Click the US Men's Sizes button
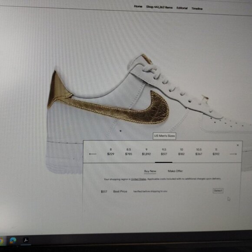 click(x=164, y=136)
